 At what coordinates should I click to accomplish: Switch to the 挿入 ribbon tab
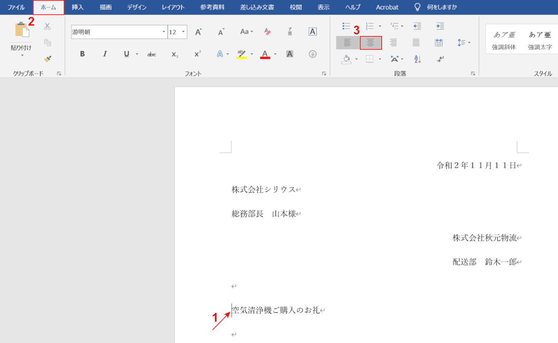77,7
